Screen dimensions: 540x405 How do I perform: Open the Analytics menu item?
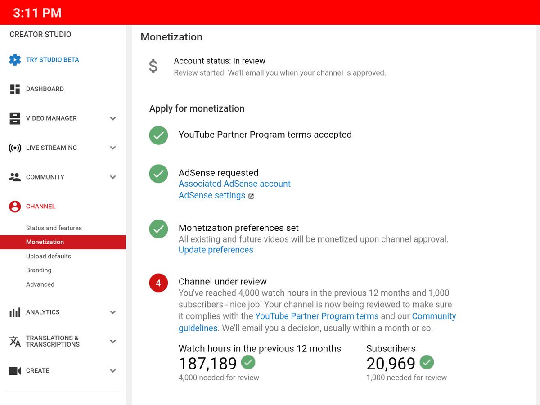(43, 312)
